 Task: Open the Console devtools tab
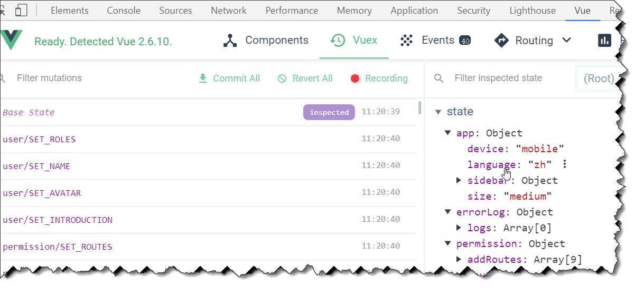124,11
